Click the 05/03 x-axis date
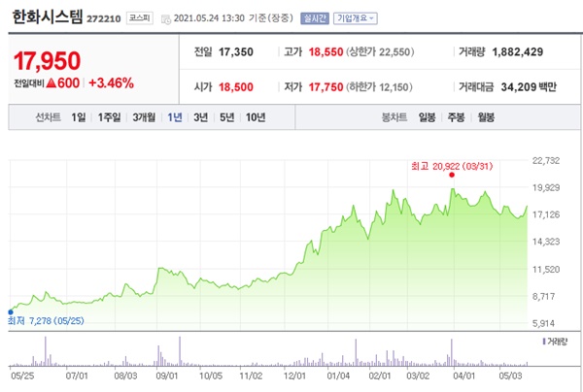Screen dimensions: 583x392 click(x=510, y=376)
